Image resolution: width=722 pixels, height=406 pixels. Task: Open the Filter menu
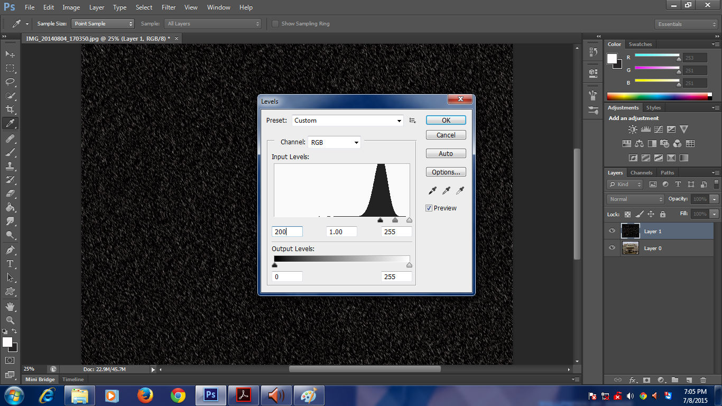click(x=169, y=7)
